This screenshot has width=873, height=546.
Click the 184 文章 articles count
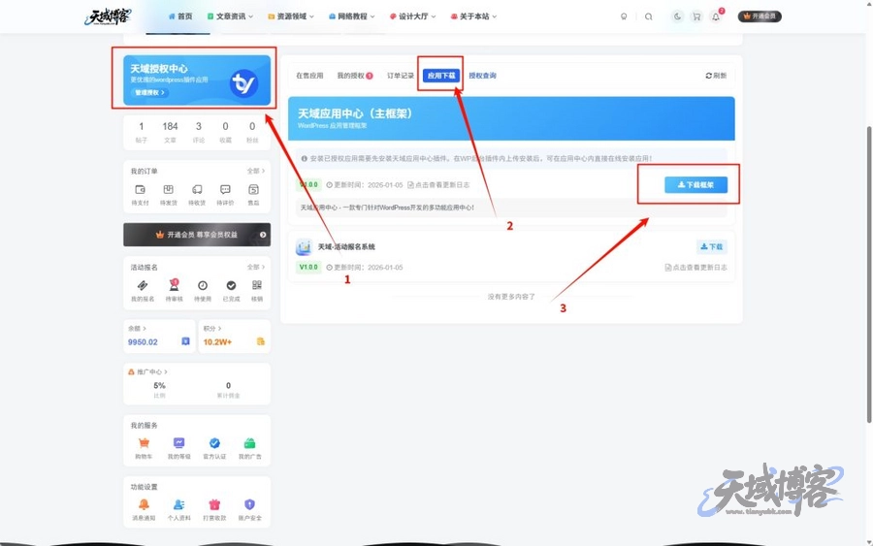pyautogui.click(x=170, y=132)
